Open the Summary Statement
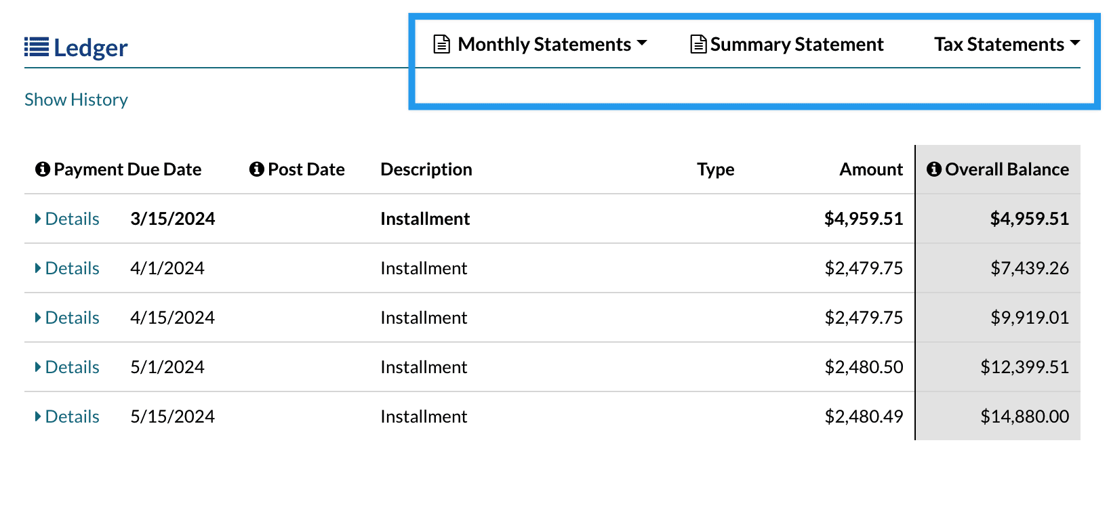This screenshot has width=1109, height=512. pos(797,45)
